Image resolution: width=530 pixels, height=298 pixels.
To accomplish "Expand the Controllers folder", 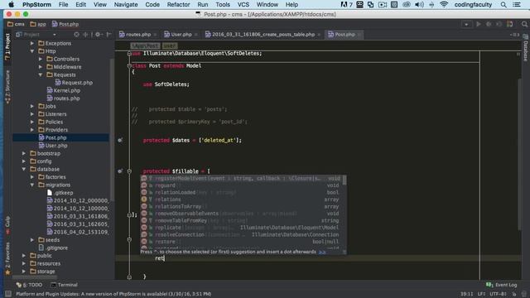I will 41,59.
